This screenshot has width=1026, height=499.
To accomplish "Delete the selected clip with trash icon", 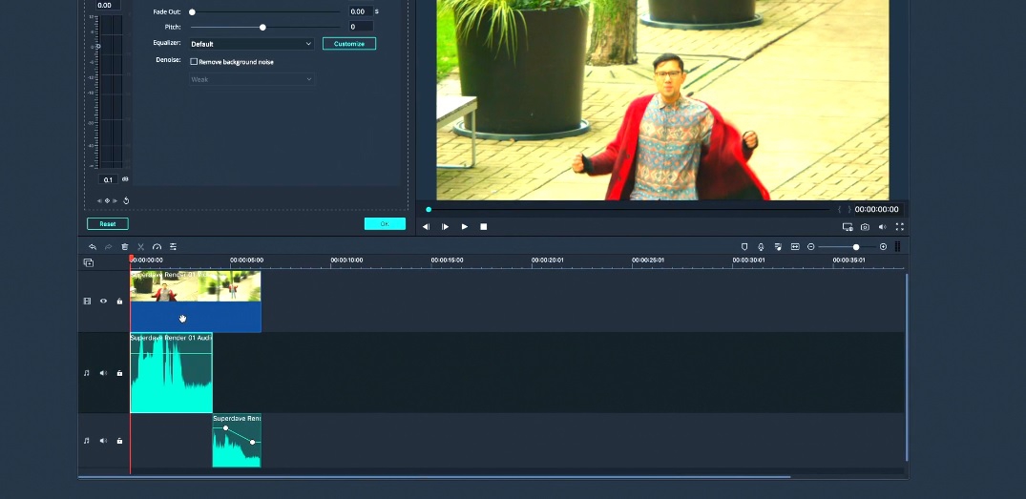I will click(x=124, y=247).
